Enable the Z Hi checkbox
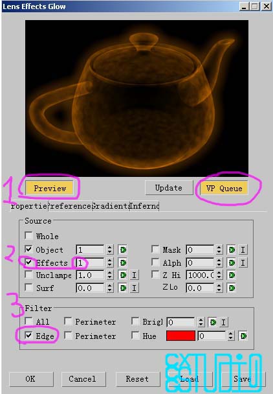 [x=155, y=275]
